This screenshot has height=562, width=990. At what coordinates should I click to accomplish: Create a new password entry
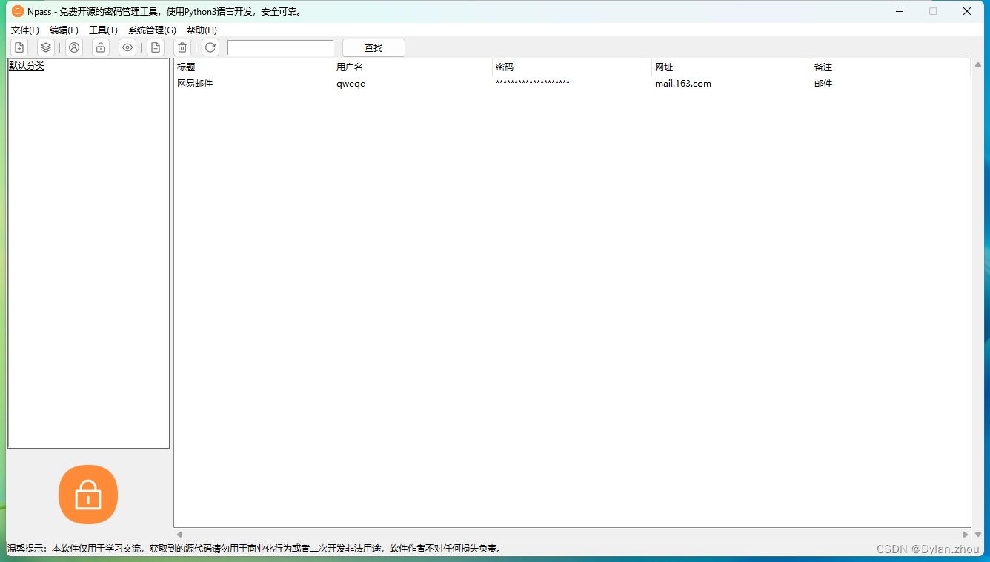pyautogui.click(x=19, y=47)
